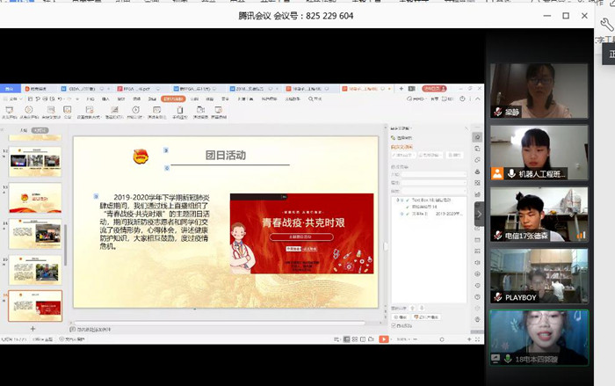Click the slide thumbnail panel scrollbar
This screenshot has height=386, width=615.
tap(65, 244)
